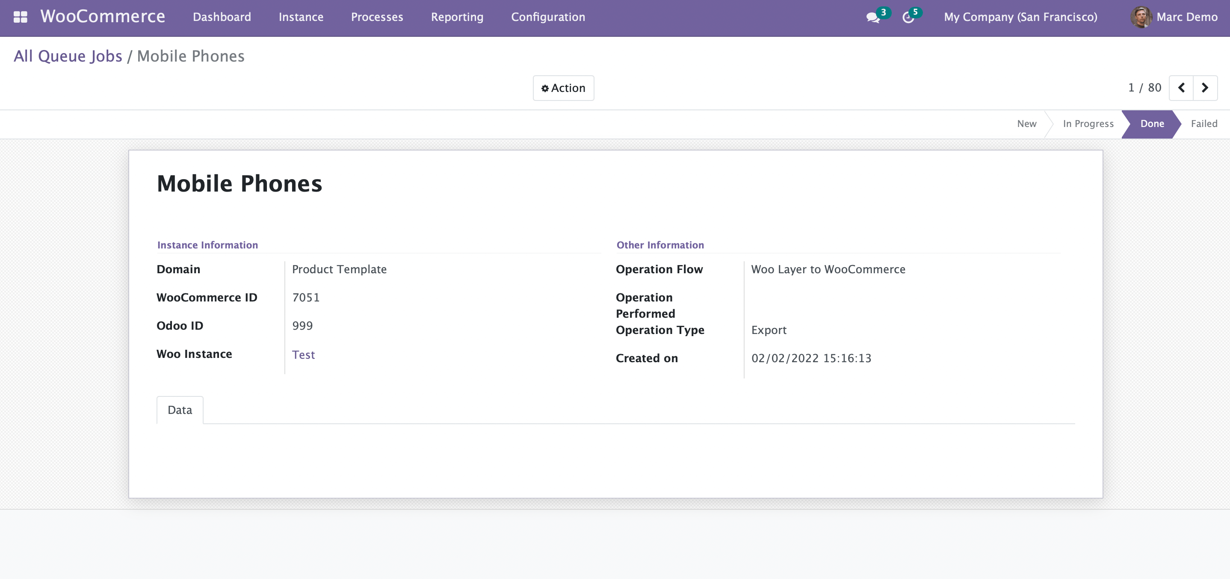Expand the Configuration menu
Image resolution: width=1230 pixels, height=579 pixels.
click(548, 17)
